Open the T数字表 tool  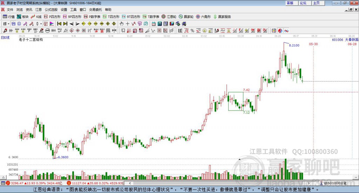tap(151, 17)
